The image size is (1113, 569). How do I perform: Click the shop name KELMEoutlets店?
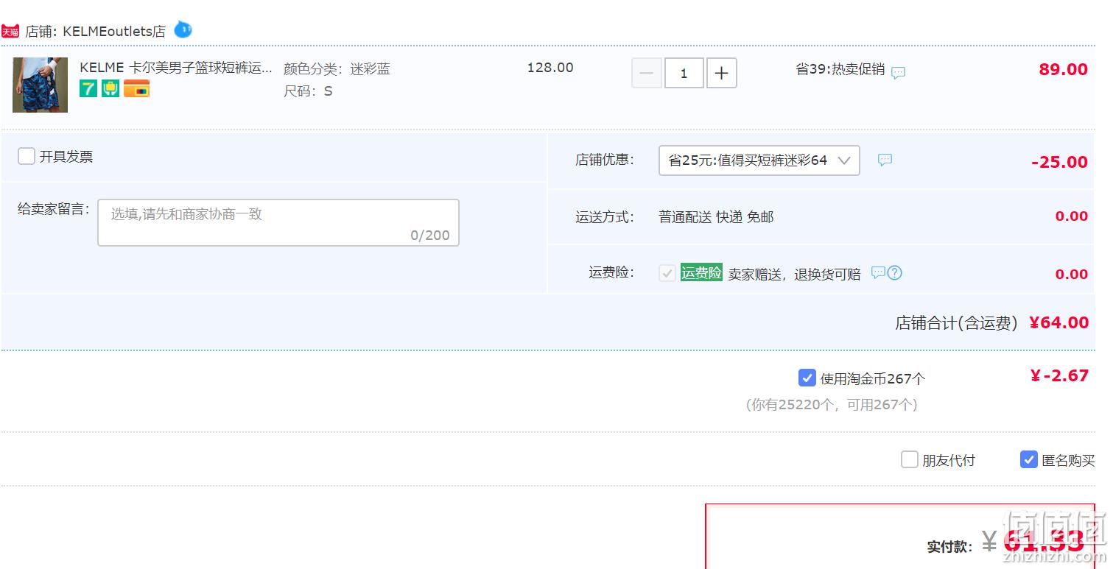click(x=114, y=32)
